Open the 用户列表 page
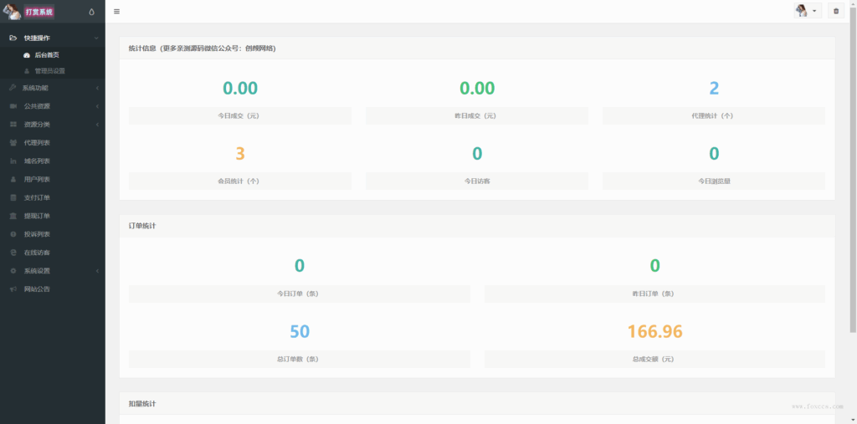Screen dimensions: 857x424 pos(37,180)
